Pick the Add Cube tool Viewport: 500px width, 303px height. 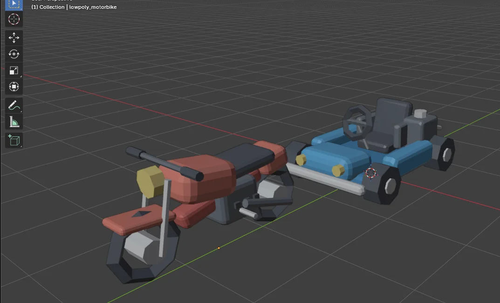[x=14, y=140]
